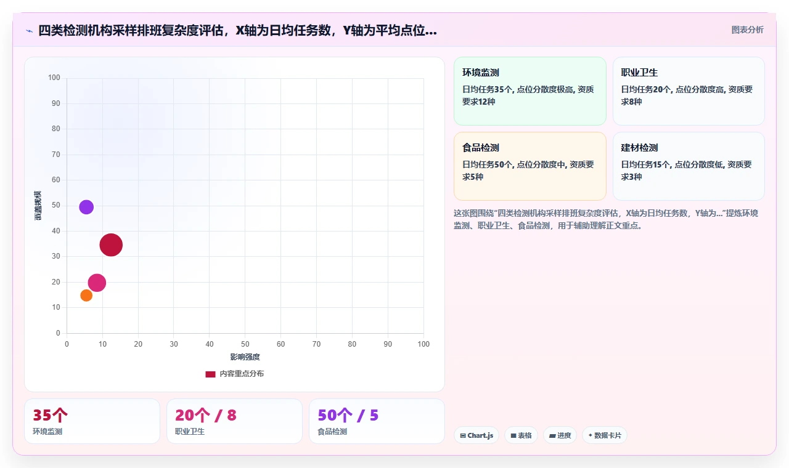Screen dimensions: 789x468
Task: Click the chart page title text
Action: point(237,30)
